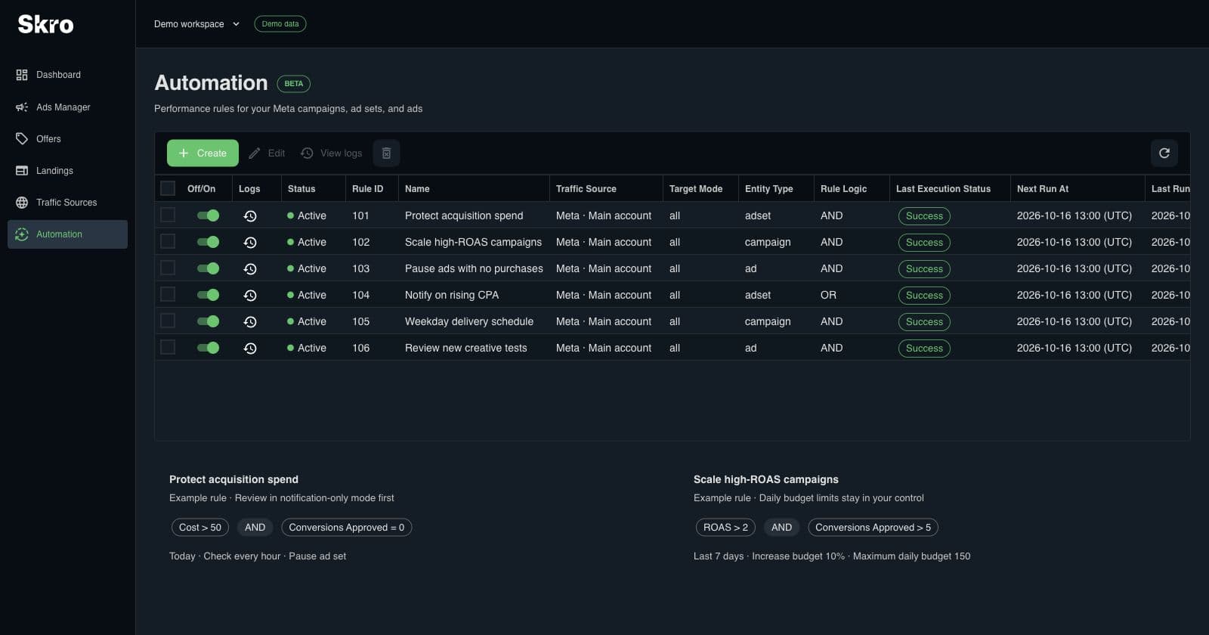Select checkbox for rule 101
1209x635 pixels.
point(168,215)
